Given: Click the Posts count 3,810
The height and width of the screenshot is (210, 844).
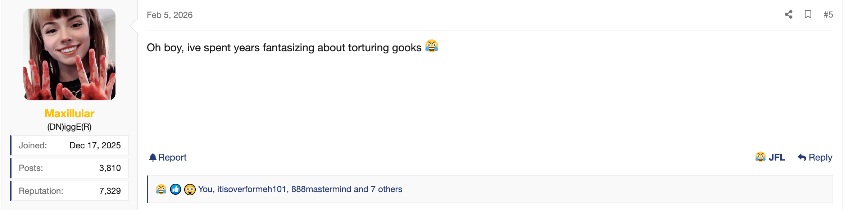Looking at the screenshot, I should click(110, 168).
